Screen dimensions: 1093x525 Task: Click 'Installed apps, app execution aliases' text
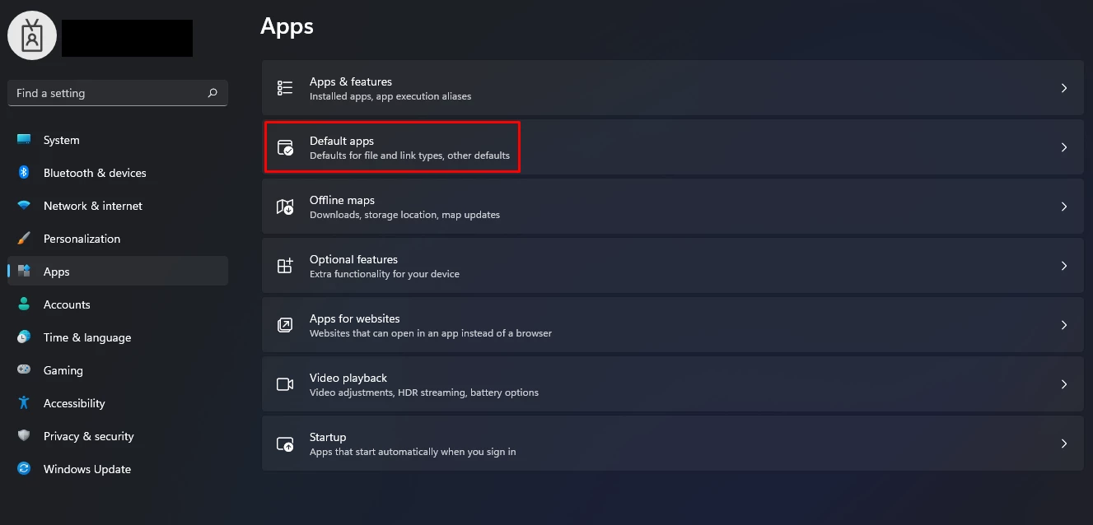[x=390, y=96]
